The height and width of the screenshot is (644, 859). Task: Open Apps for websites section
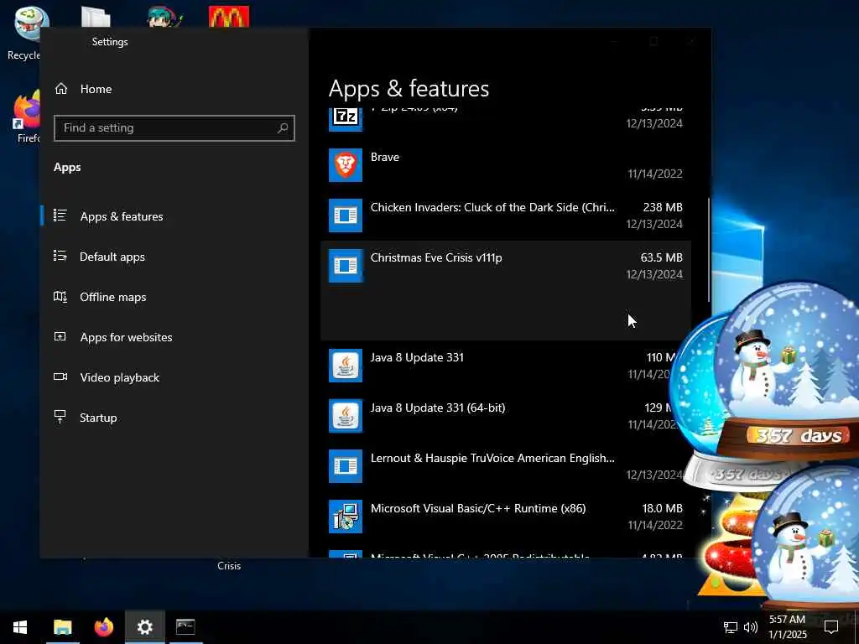(126, 337)
